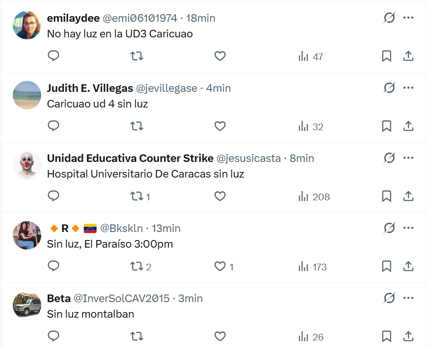The width and height of the screenshot is (442, 348).
Task: Open the 8min timestamp on Hospital tweet
Action: [x=302, y=158]
